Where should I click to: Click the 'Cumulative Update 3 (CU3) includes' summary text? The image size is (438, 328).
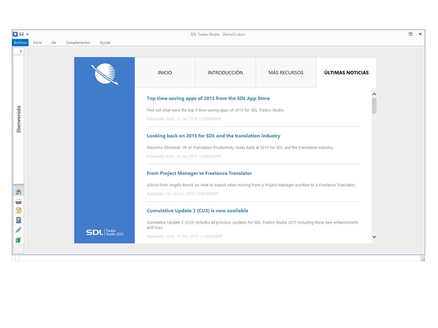pos(252,225)
